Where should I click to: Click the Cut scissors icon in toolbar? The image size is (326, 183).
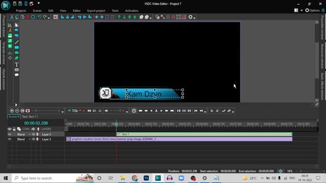[x=12, y=17]
